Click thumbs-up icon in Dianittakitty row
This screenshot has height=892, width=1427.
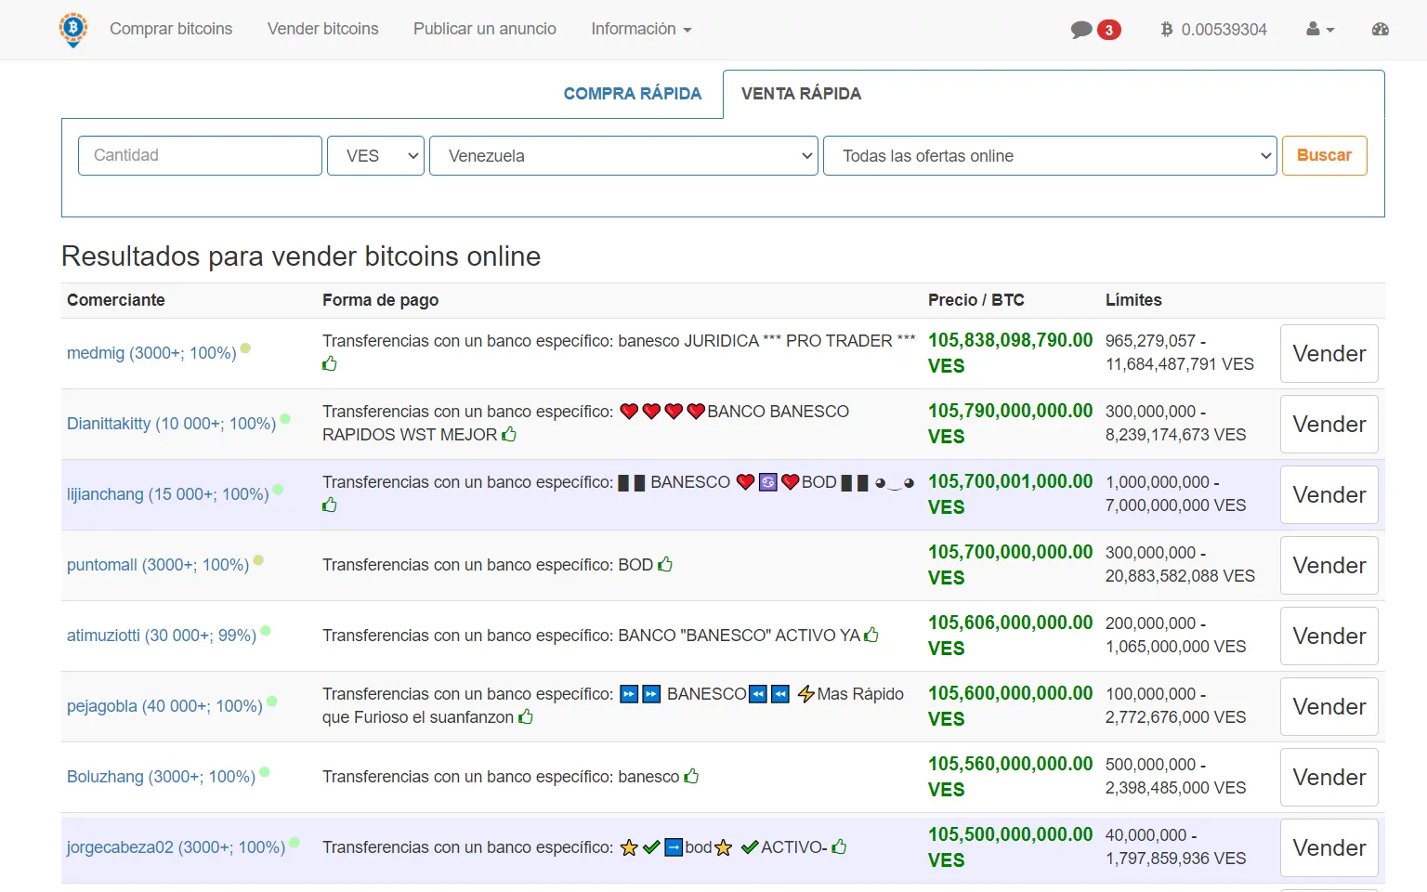coord(509,434)
